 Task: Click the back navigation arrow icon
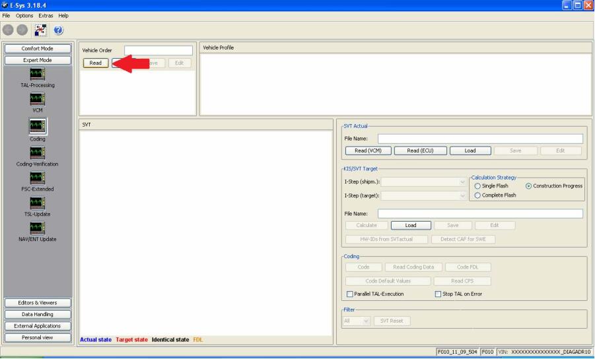click(x=8, y=30)
